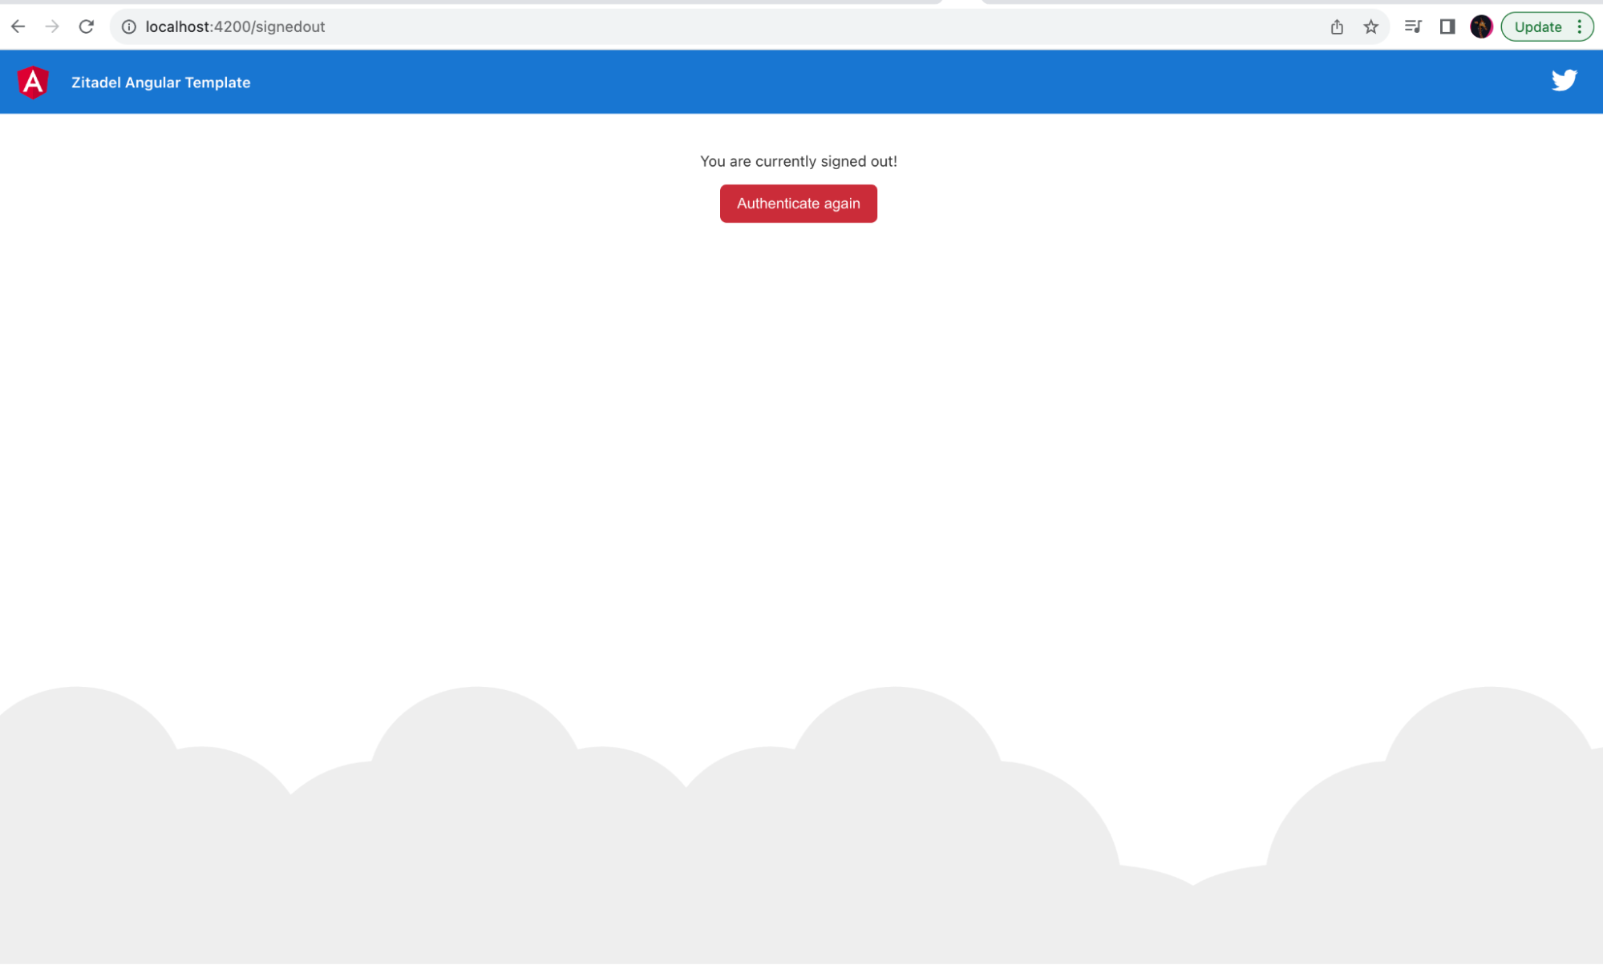The height and width of the screenshot is (965, 1603).
Task: Open the media controls icon
Action: (1413, 26)
